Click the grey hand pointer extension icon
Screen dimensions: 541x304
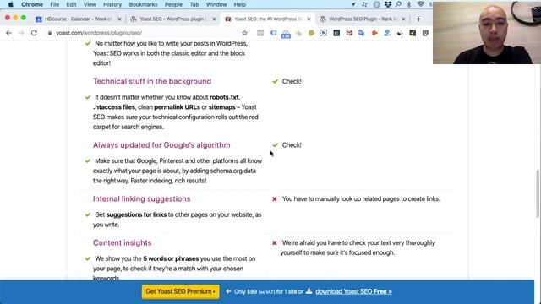298,33
